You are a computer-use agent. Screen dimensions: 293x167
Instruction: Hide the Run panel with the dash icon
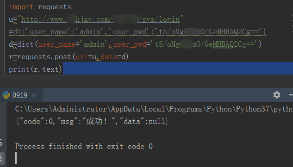(x=291, y=95)
